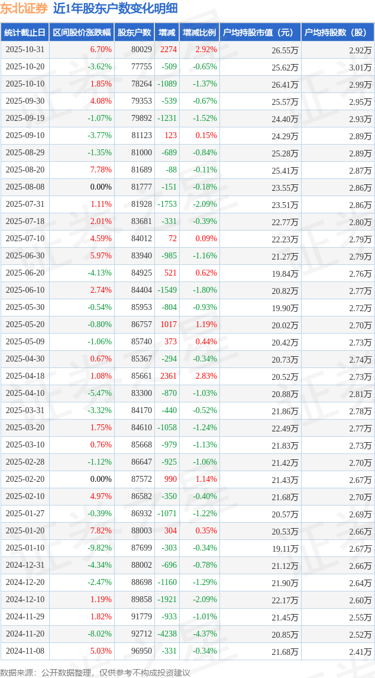Click the 户均持股市值（元） column header
This screenshot has width=375, height=678.
pos(260,33)
